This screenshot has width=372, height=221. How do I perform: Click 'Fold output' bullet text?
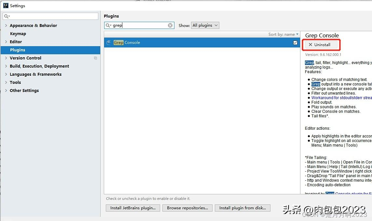pos(322,102)
